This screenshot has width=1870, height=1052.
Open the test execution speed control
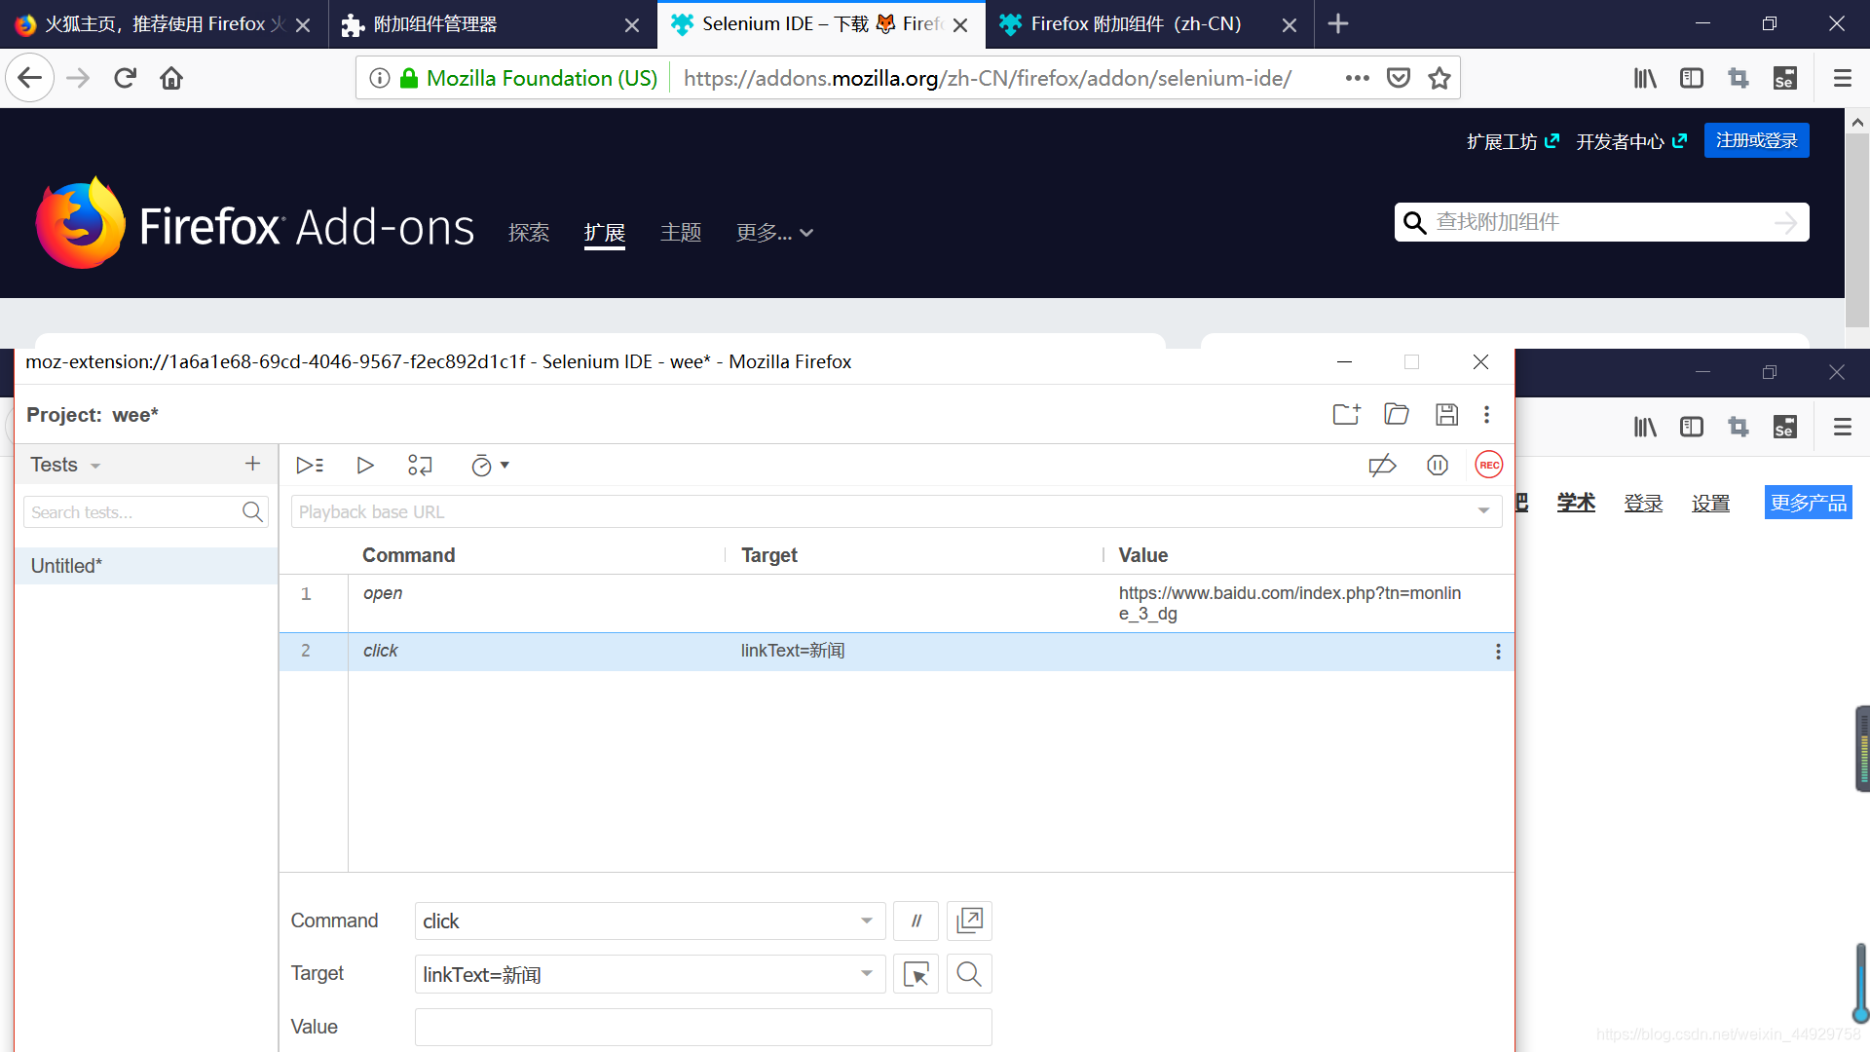490,466
